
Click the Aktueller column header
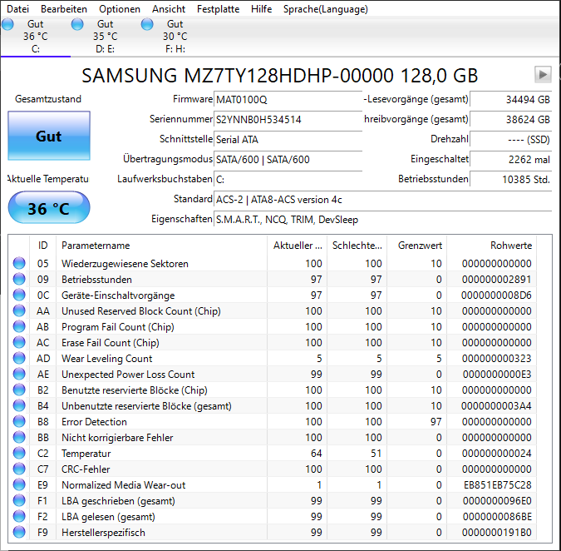coord(298,246)
